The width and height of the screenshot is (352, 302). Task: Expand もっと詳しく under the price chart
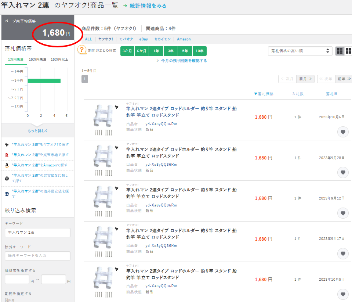tap(38, 131)
